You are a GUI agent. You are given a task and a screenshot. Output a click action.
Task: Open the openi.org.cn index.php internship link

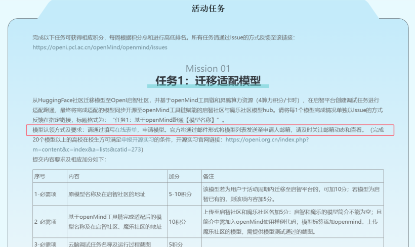(267, 139)
